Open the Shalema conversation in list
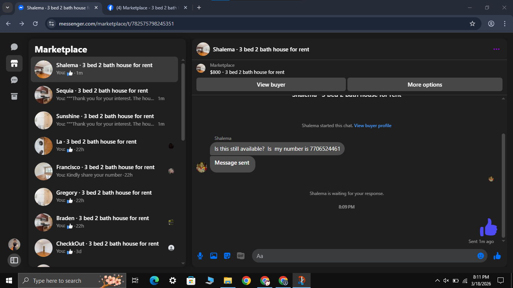Screen dimensions: 513x288 pos(104,69)
